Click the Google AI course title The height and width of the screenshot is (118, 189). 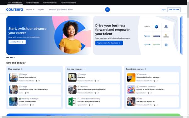(81, 77)
